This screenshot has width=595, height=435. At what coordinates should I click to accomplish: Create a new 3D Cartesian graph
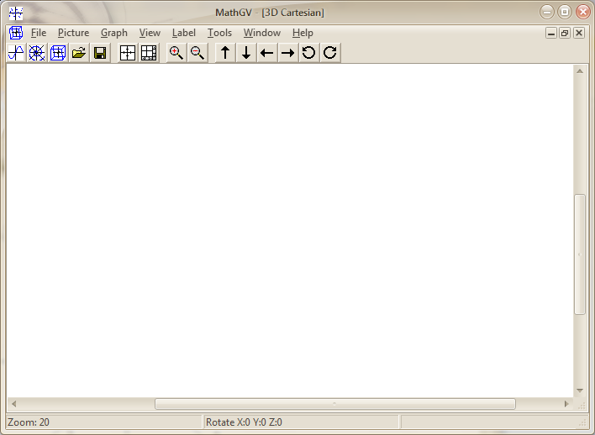58,53
